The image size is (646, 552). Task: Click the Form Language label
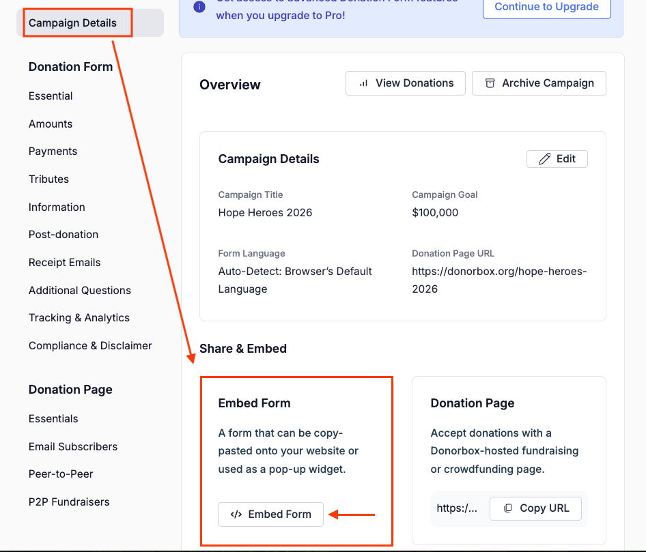click(252, 254)
